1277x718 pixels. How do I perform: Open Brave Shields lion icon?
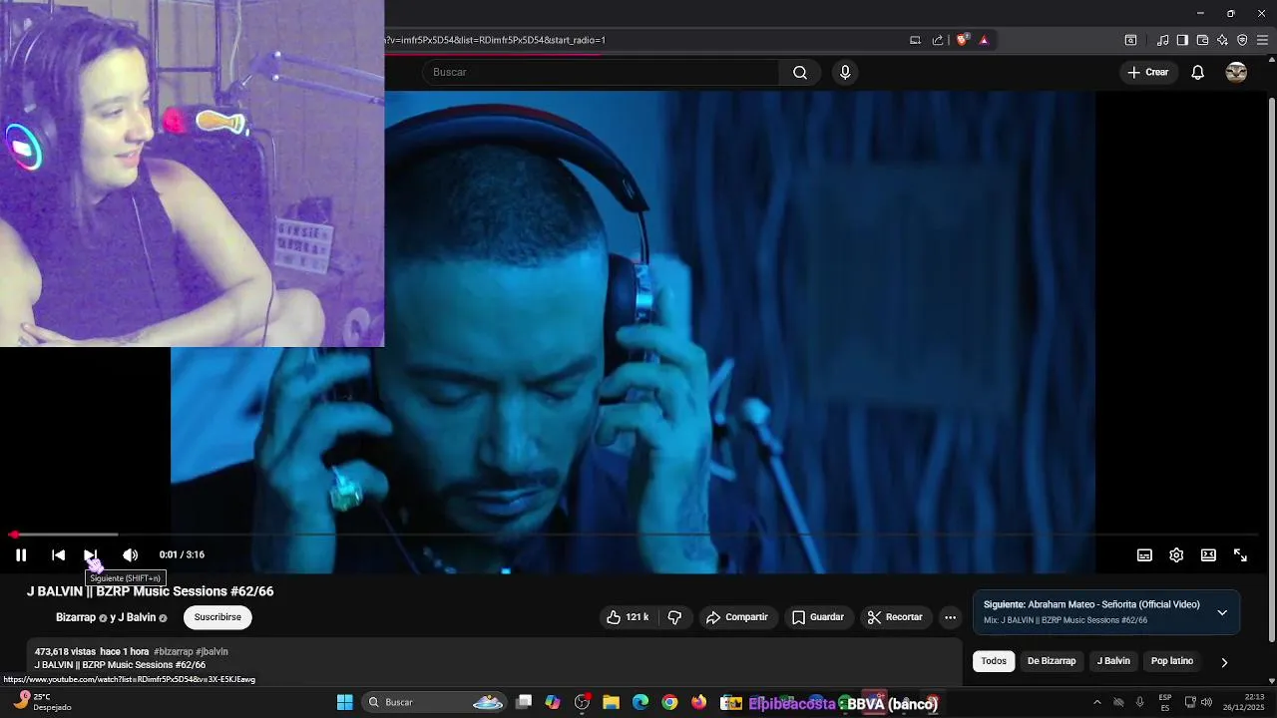(963, 40)
